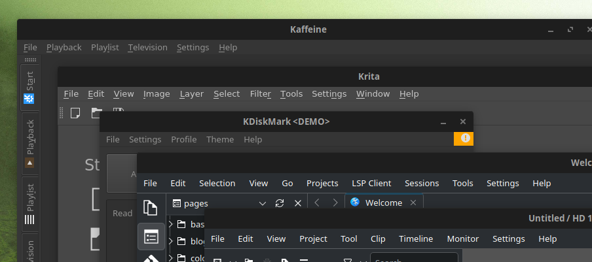The image size is (592, 262).
Task: Open the Theme menu in KDiskMark
Action: pos(220,140)
